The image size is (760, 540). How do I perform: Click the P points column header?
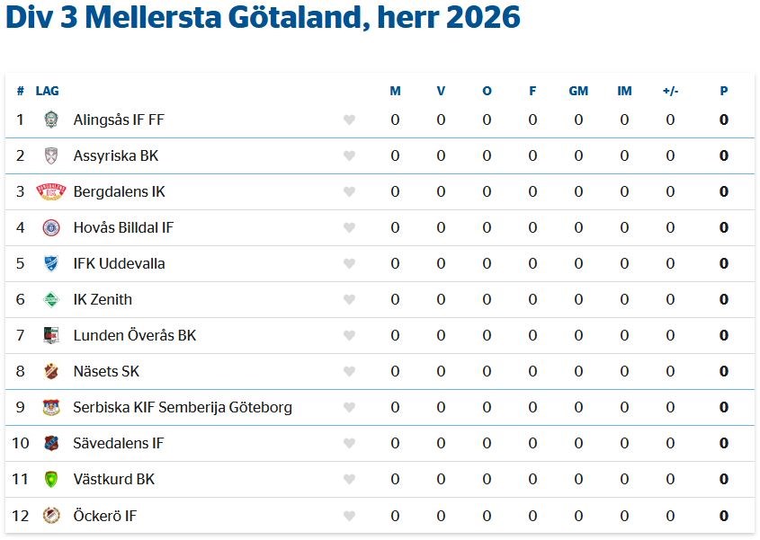coord(724,91)
